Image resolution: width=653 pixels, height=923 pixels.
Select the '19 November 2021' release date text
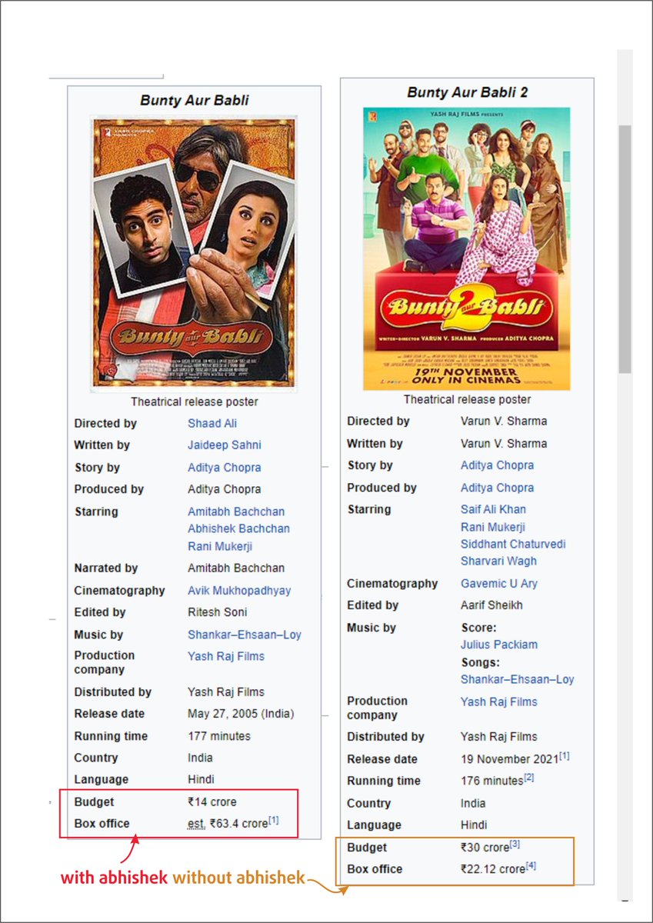point(509,759)
